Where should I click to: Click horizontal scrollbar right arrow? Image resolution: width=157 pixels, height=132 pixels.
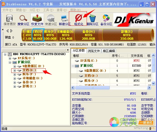click(149, 88)
